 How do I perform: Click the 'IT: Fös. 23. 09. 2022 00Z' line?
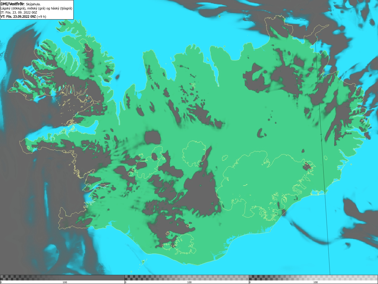coord(19,12)
